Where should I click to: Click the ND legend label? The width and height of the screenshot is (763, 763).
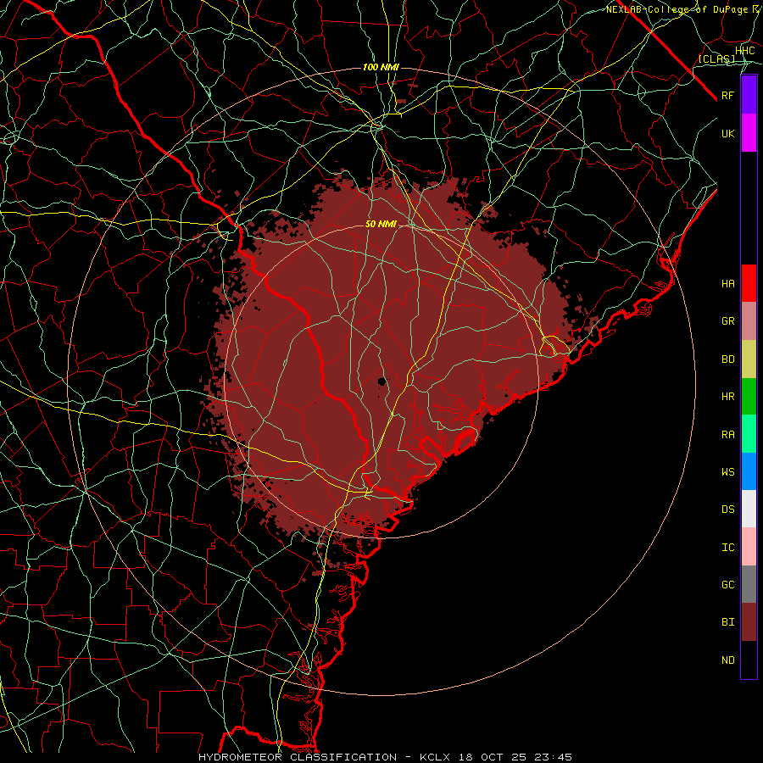pos(728,660)
